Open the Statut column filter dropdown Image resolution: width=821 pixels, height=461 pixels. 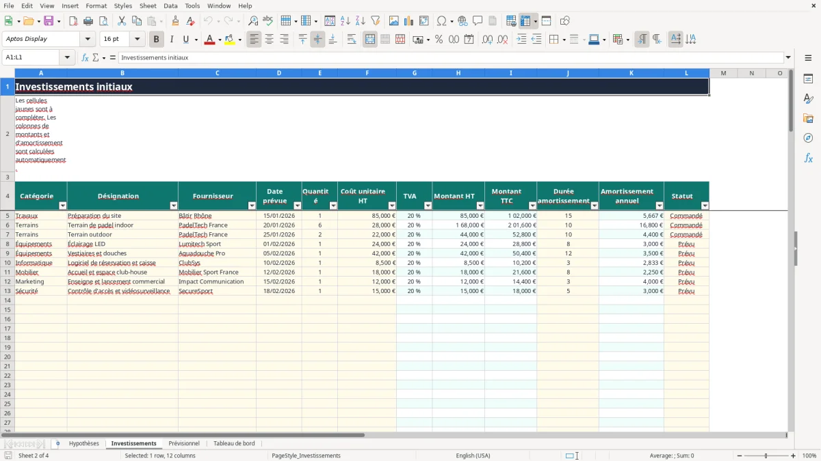[705, 206]
